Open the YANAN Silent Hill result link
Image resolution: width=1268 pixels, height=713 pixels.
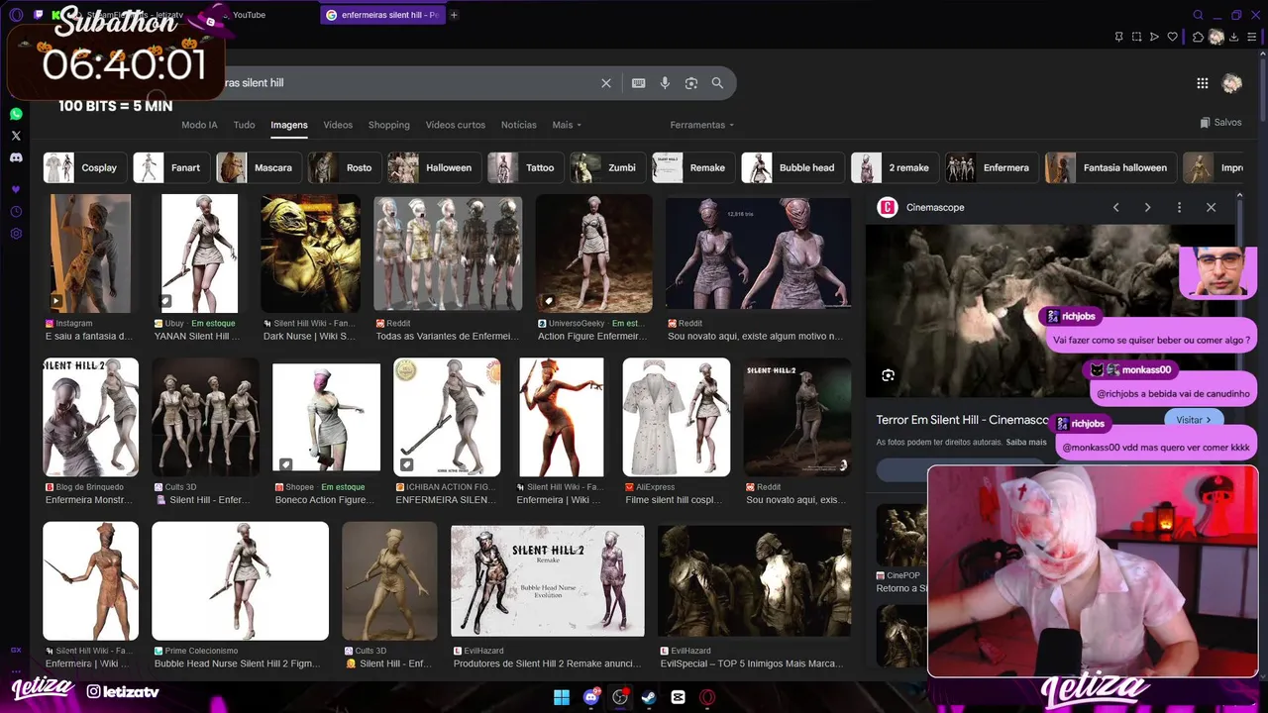197,336
